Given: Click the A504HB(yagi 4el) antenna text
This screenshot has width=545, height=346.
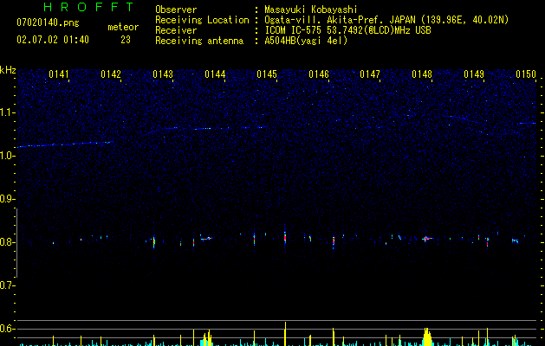Looking at the screenshot, I should click(306, 41).
